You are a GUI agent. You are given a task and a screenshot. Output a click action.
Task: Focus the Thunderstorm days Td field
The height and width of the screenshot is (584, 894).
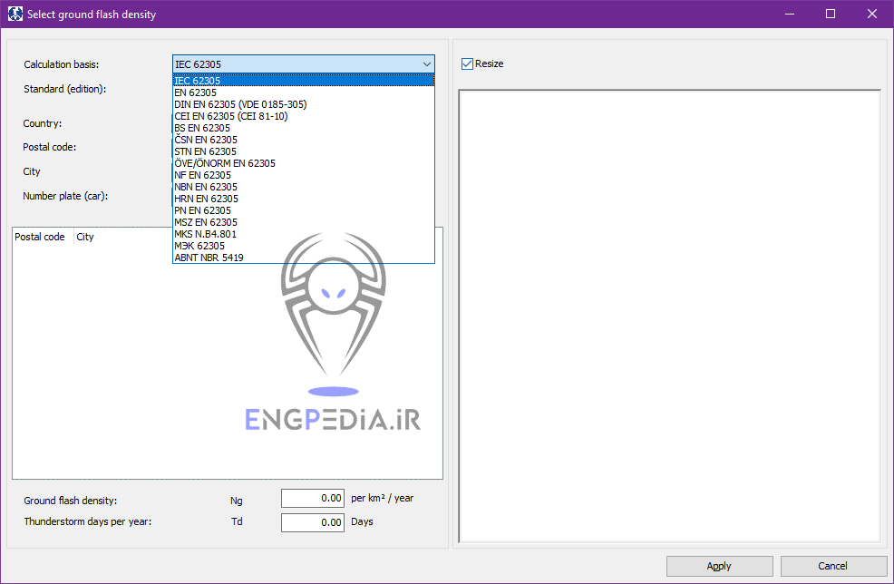click(313, 522)
